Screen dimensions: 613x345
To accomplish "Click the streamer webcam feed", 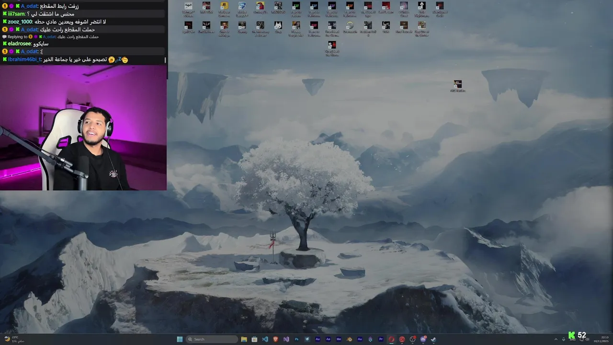I will (83, 128).
